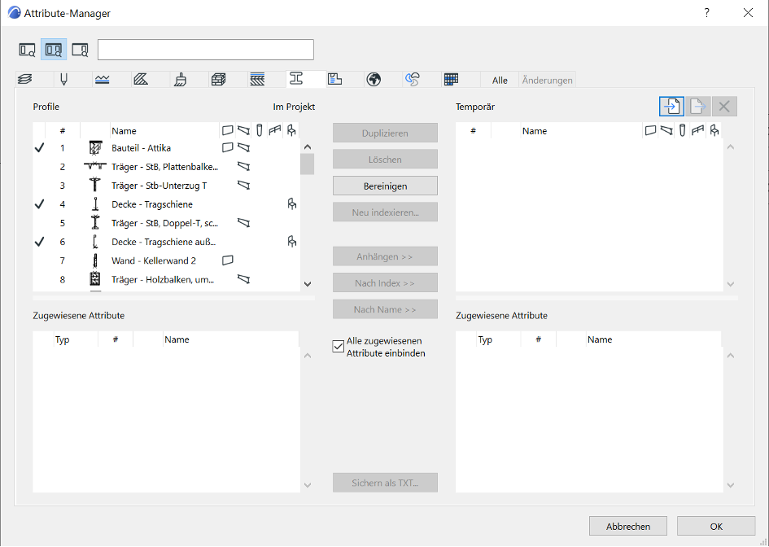Click wall-use column icon in Temporär header
Screen dimensions: 769x547
click(x=650, y=130)
